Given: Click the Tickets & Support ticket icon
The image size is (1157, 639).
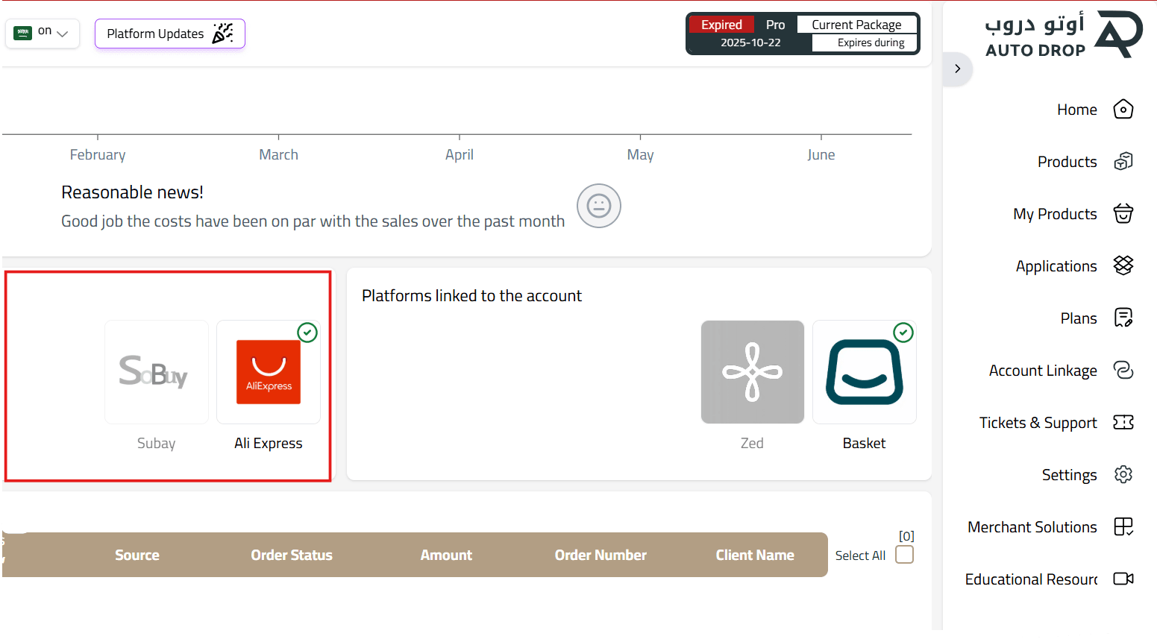Looking at the screenshot, I should 1123,423.
